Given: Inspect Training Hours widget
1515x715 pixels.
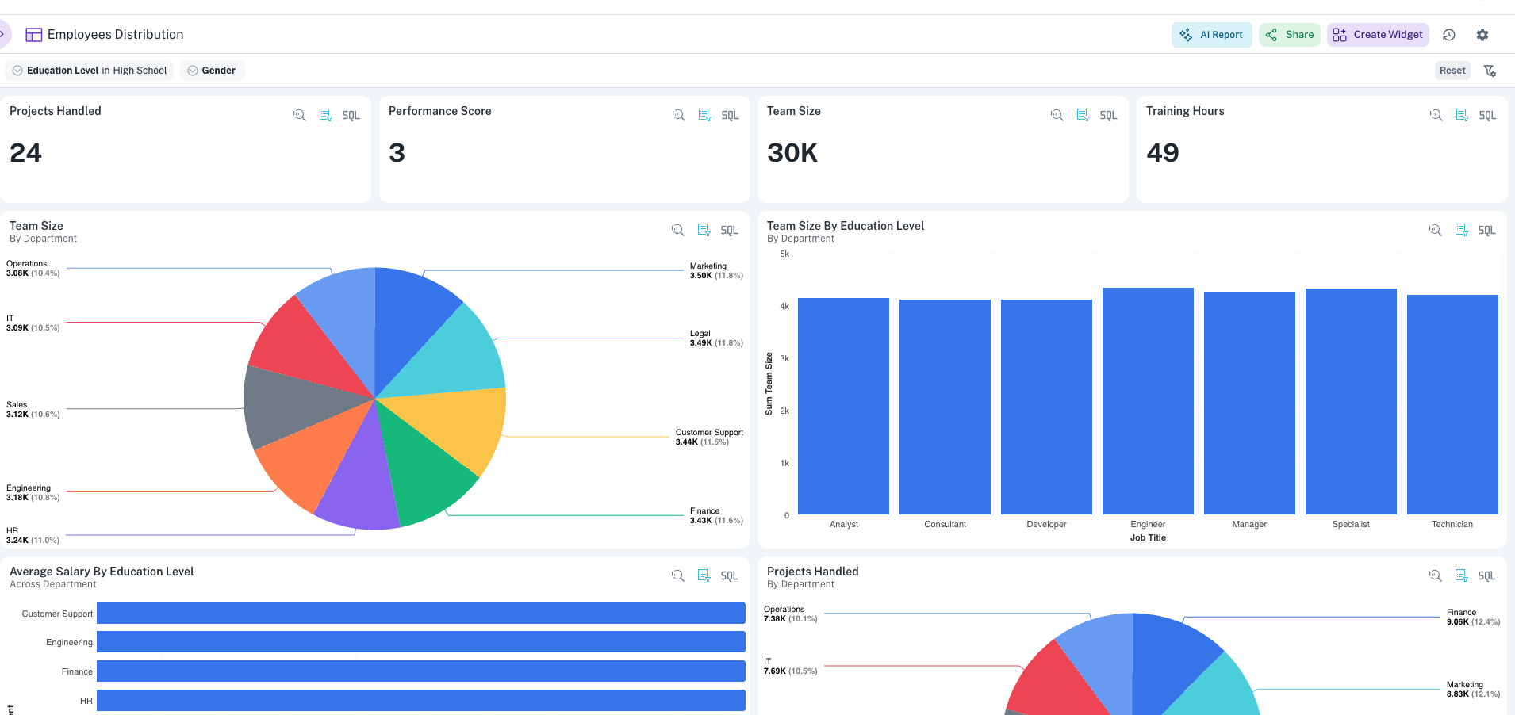Looking at the screenshot, I should click(1436, 115).
